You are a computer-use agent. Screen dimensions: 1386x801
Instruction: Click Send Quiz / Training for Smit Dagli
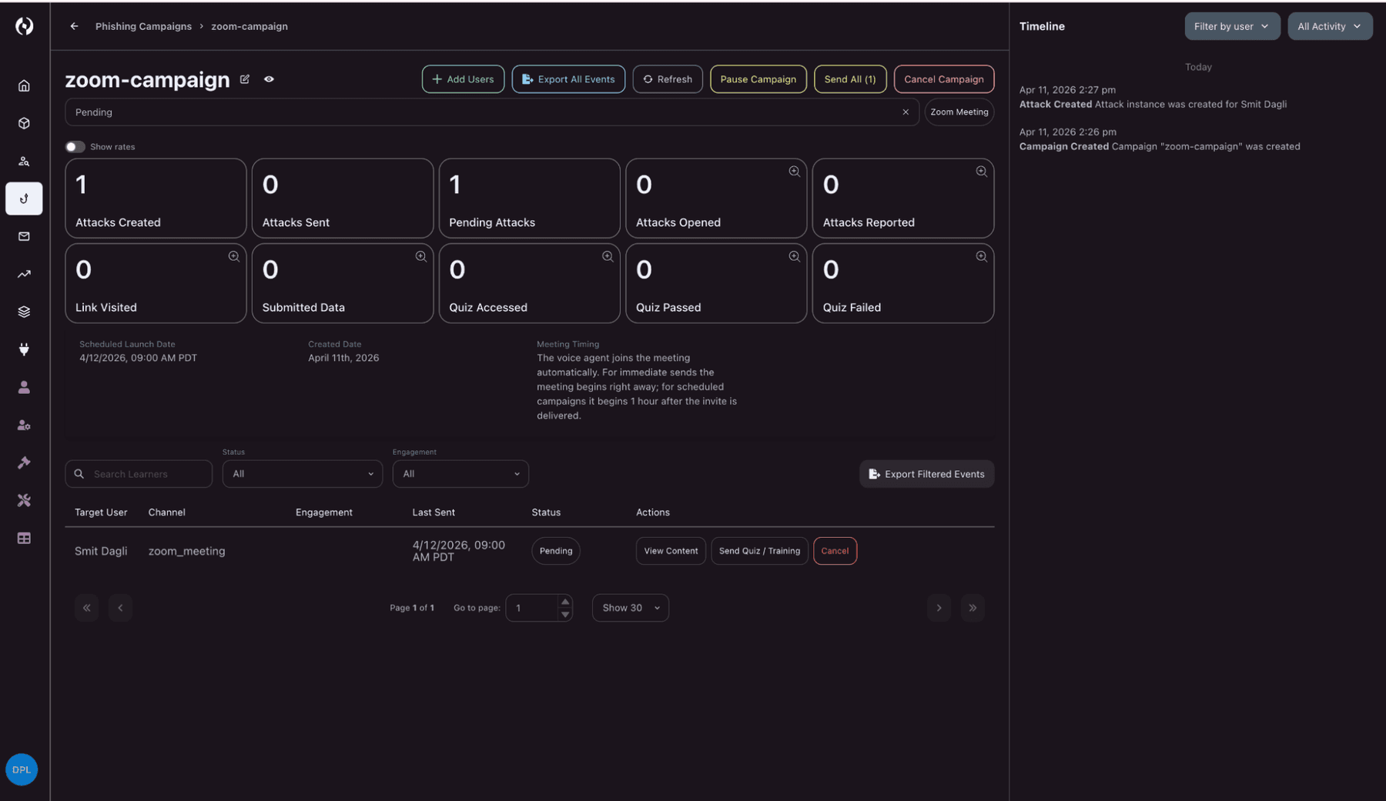tap(759, 551)
